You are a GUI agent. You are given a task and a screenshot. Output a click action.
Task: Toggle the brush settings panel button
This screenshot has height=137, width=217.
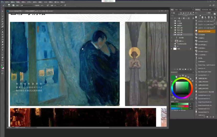pyautogui.click(x=14, y=5)
